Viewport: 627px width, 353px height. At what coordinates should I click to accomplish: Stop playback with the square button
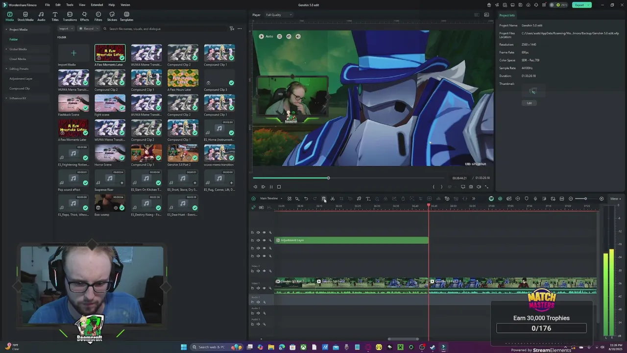[279, 187]
